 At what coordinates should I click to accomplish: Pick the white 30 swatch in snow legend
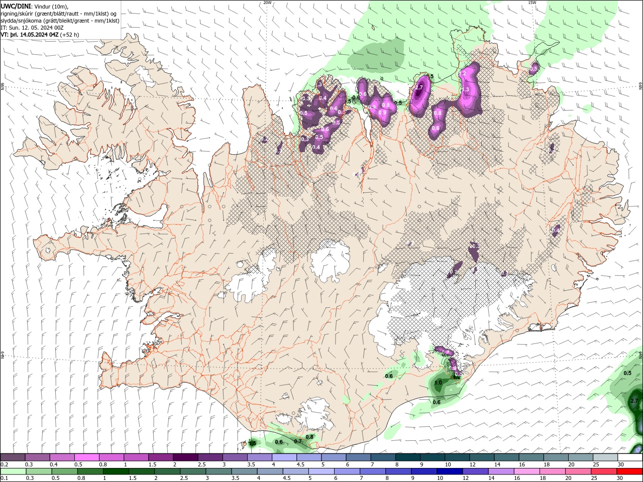(x=630, y=457)
